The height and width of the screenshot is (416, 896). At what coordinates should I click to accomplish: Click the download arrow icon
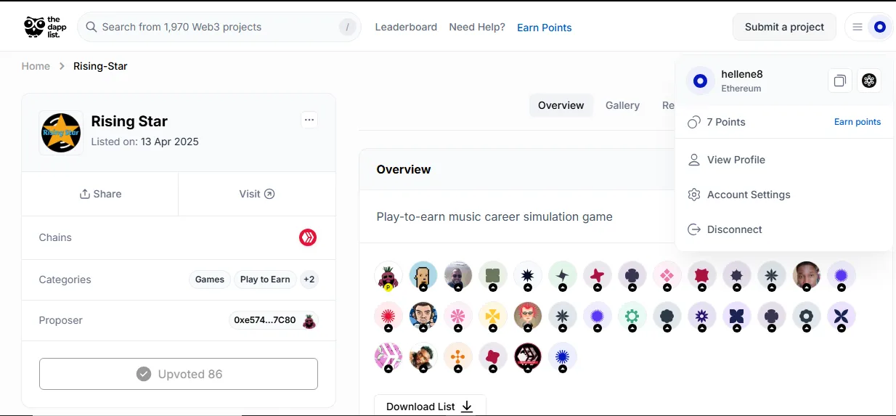coord(467,407)
